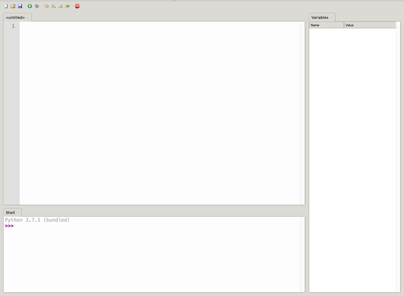Select the <untitled> editor tab

tap(15, 18)
